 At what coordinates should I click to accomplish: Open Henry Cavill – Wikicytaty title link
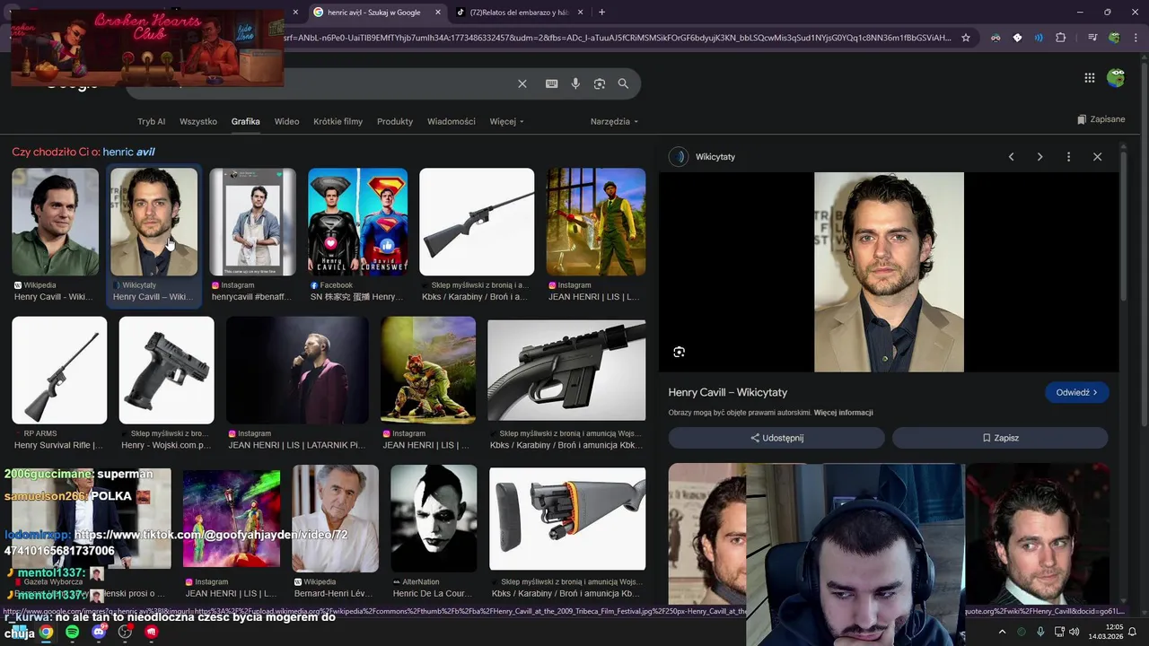pyautogui.click(x=728, y=392)
